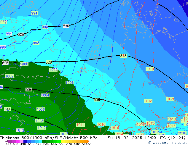This screenshot has height=145, width=188.
Task: Click the bright green legend swatch before 558
Action: pos(59,141)
